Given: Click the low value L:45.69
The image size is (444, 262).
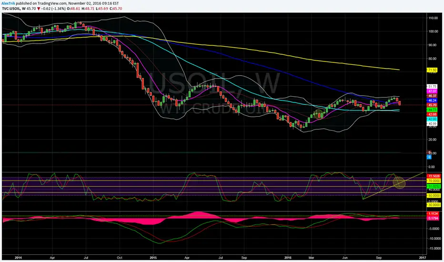Looking at the screenshot, I should (101, 9).
